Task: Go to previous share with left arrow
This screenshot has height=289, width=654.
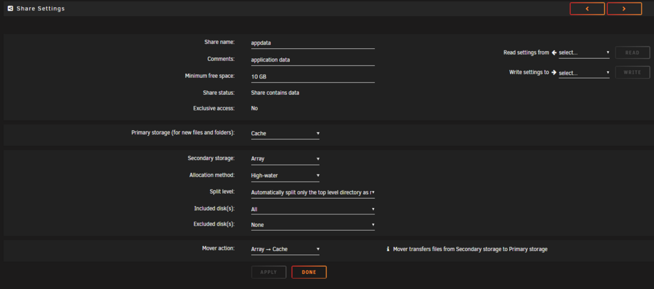Action: [587, 8]
